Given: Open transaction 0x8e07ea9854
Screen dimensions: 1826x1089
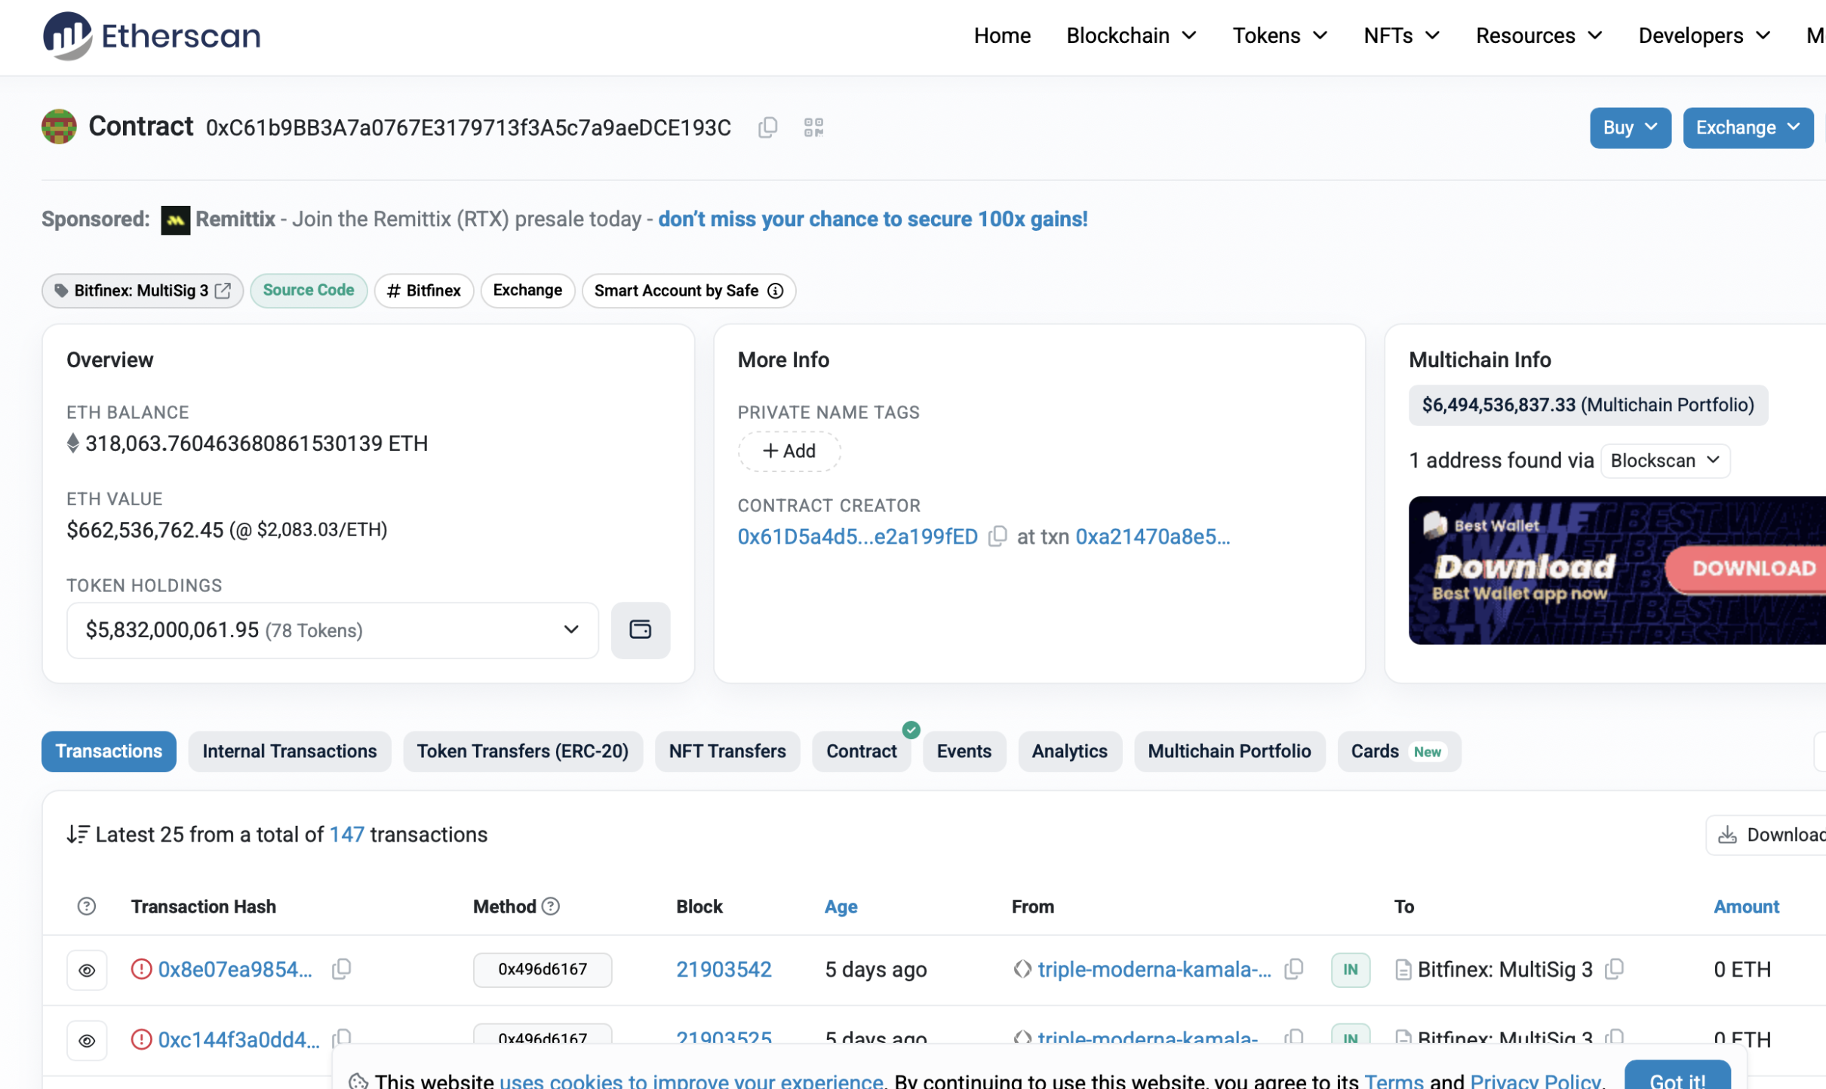Looking at the screenshot, I should click(234, 968).
